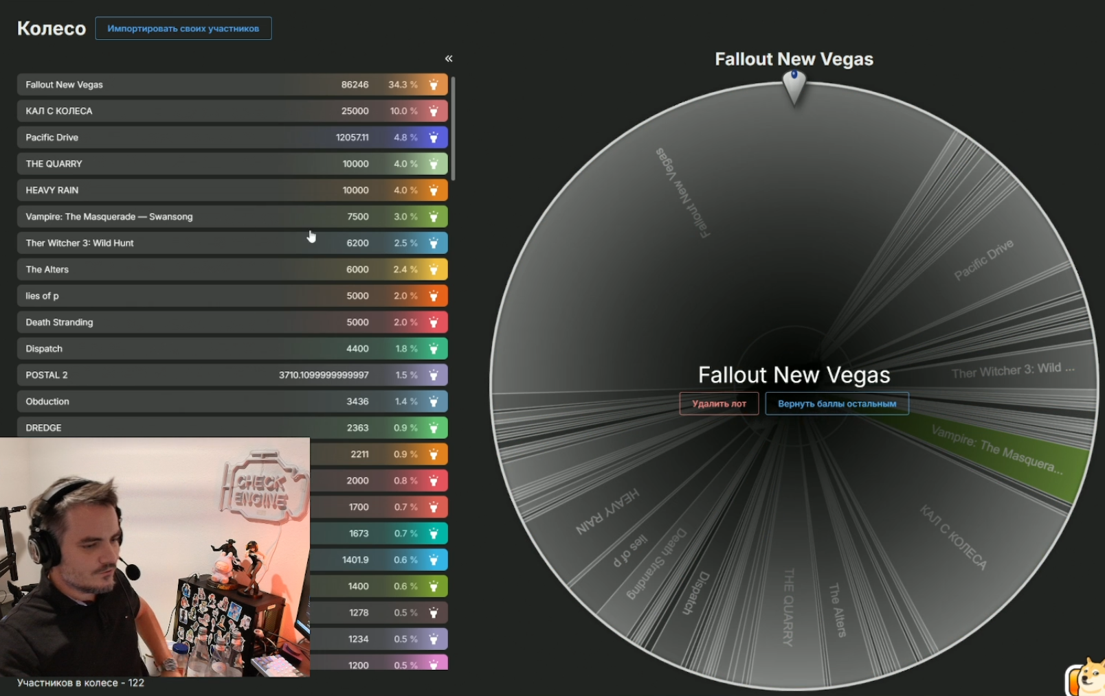
Task: Click Vampire: The Masquerade — Swansong in the list
Action: [x=109, y=217]
